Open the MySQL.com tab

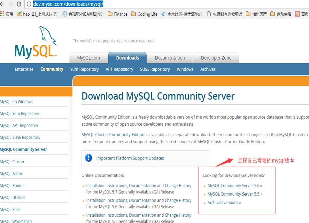pyautogui.click(x=89, y=58)
